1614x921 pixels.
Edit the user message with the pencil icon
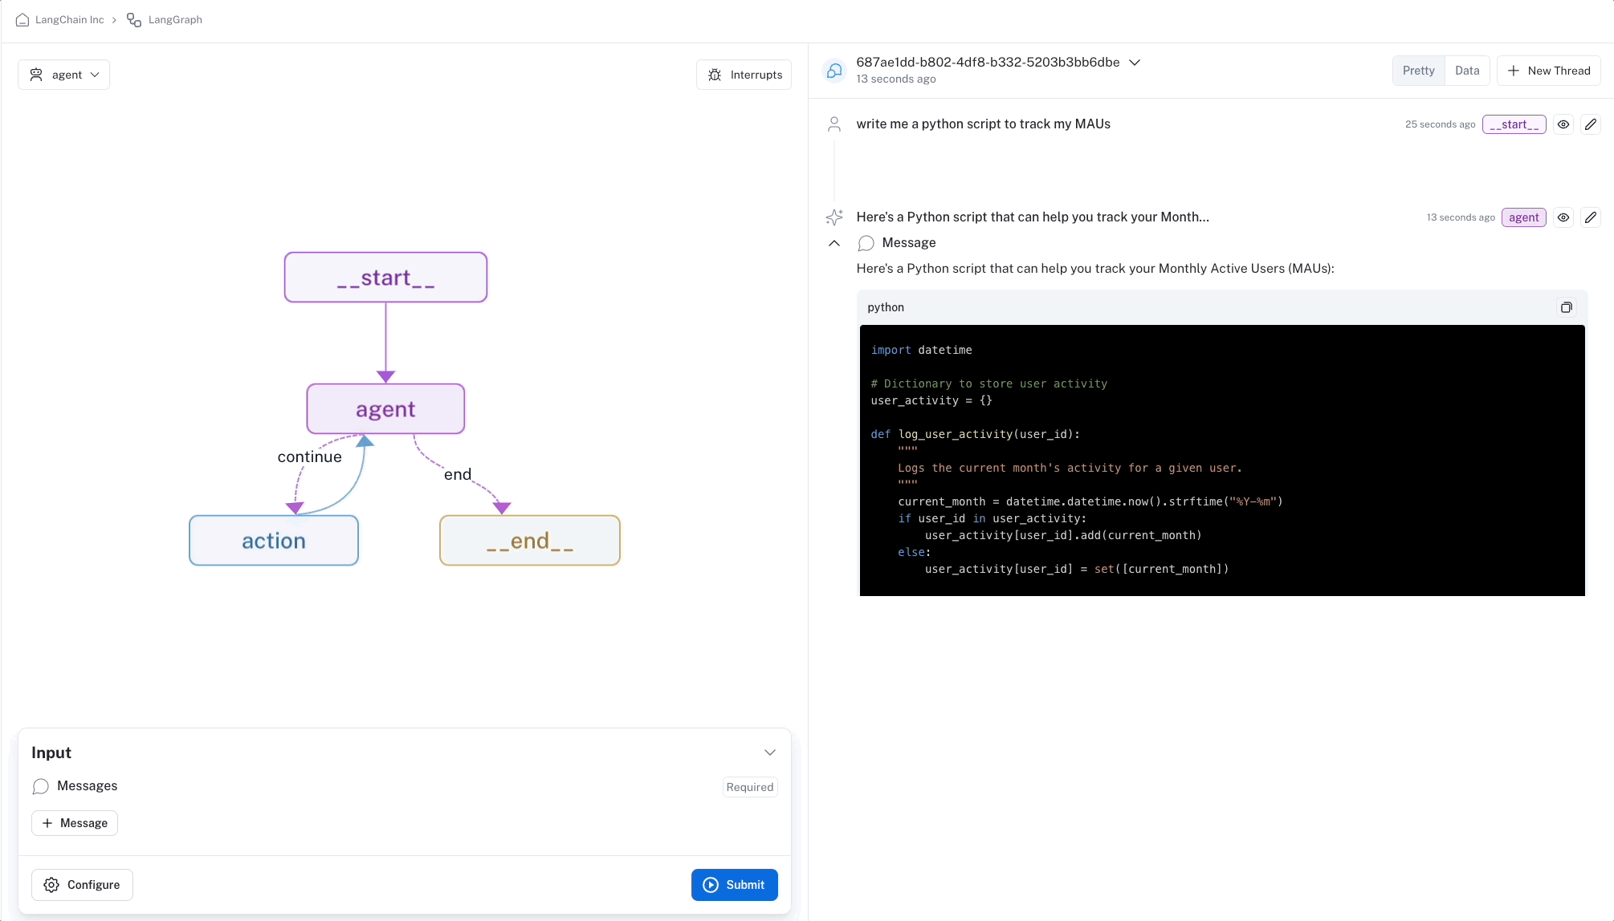pos(1591,124)
